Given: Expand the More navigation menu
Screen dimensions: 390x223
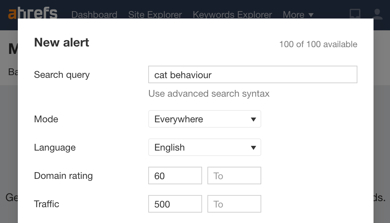Looking at the screenshot, I should click(x=293, y=15).
